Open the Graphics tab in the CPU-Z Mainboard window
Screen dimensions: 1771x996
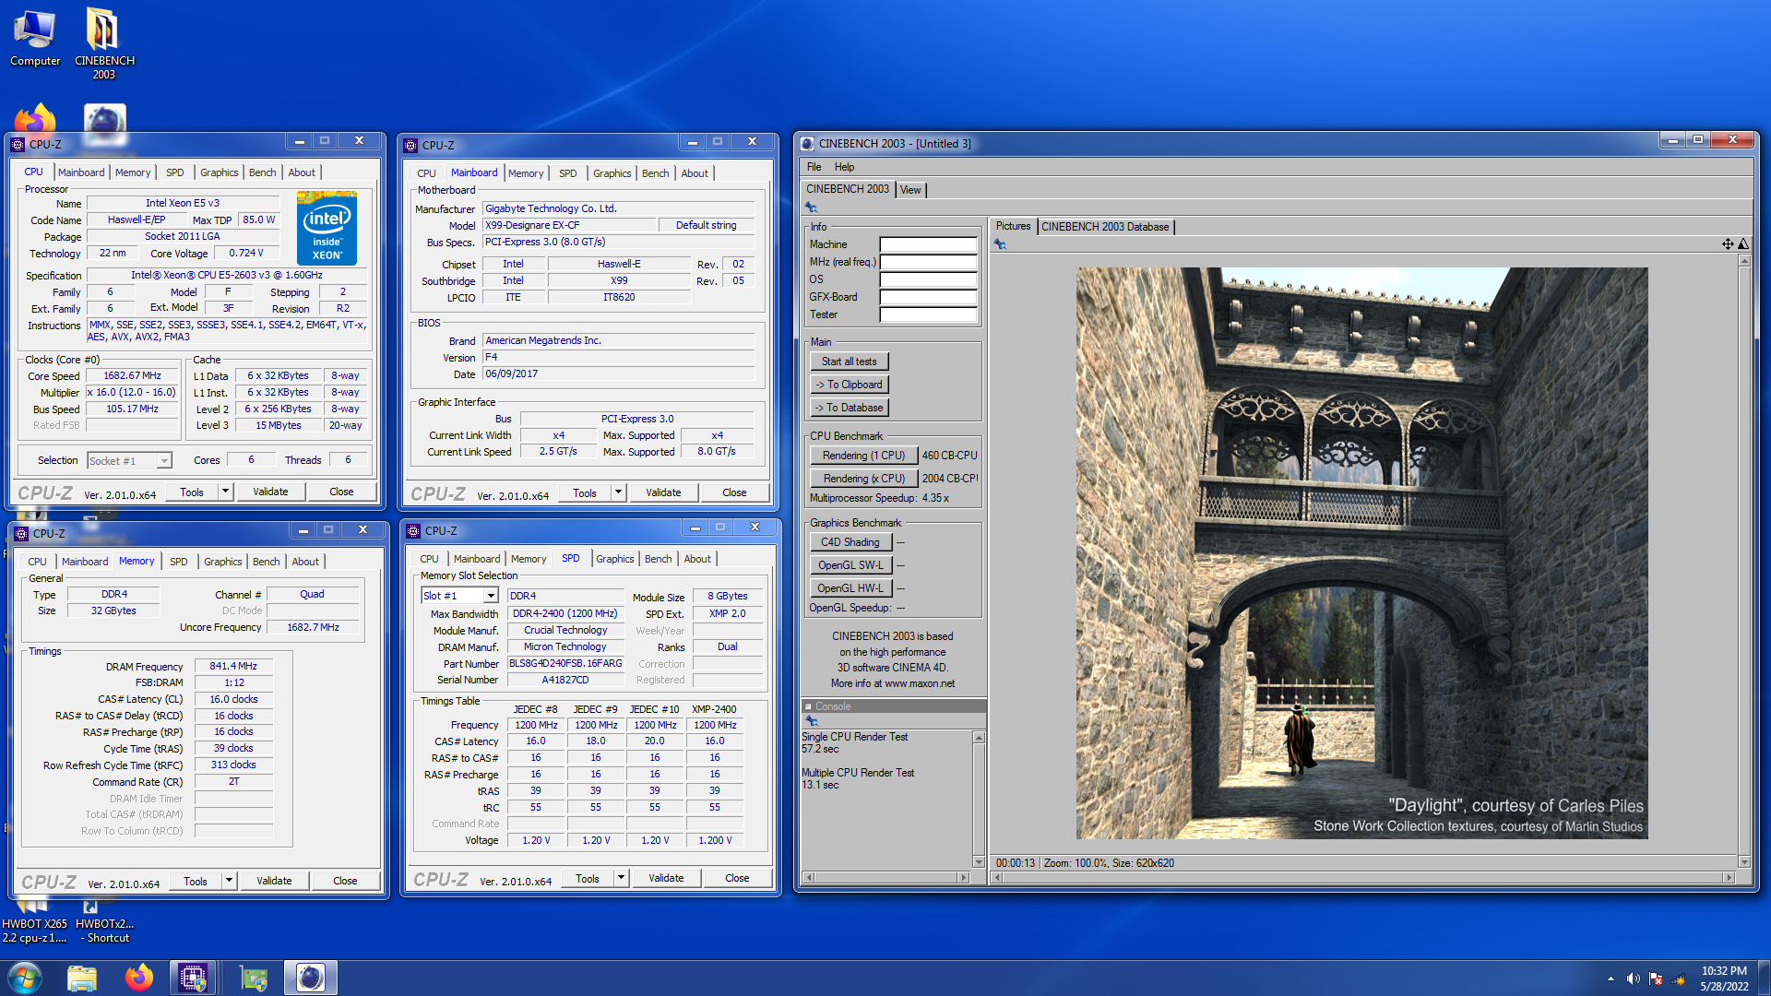[612, 173]
